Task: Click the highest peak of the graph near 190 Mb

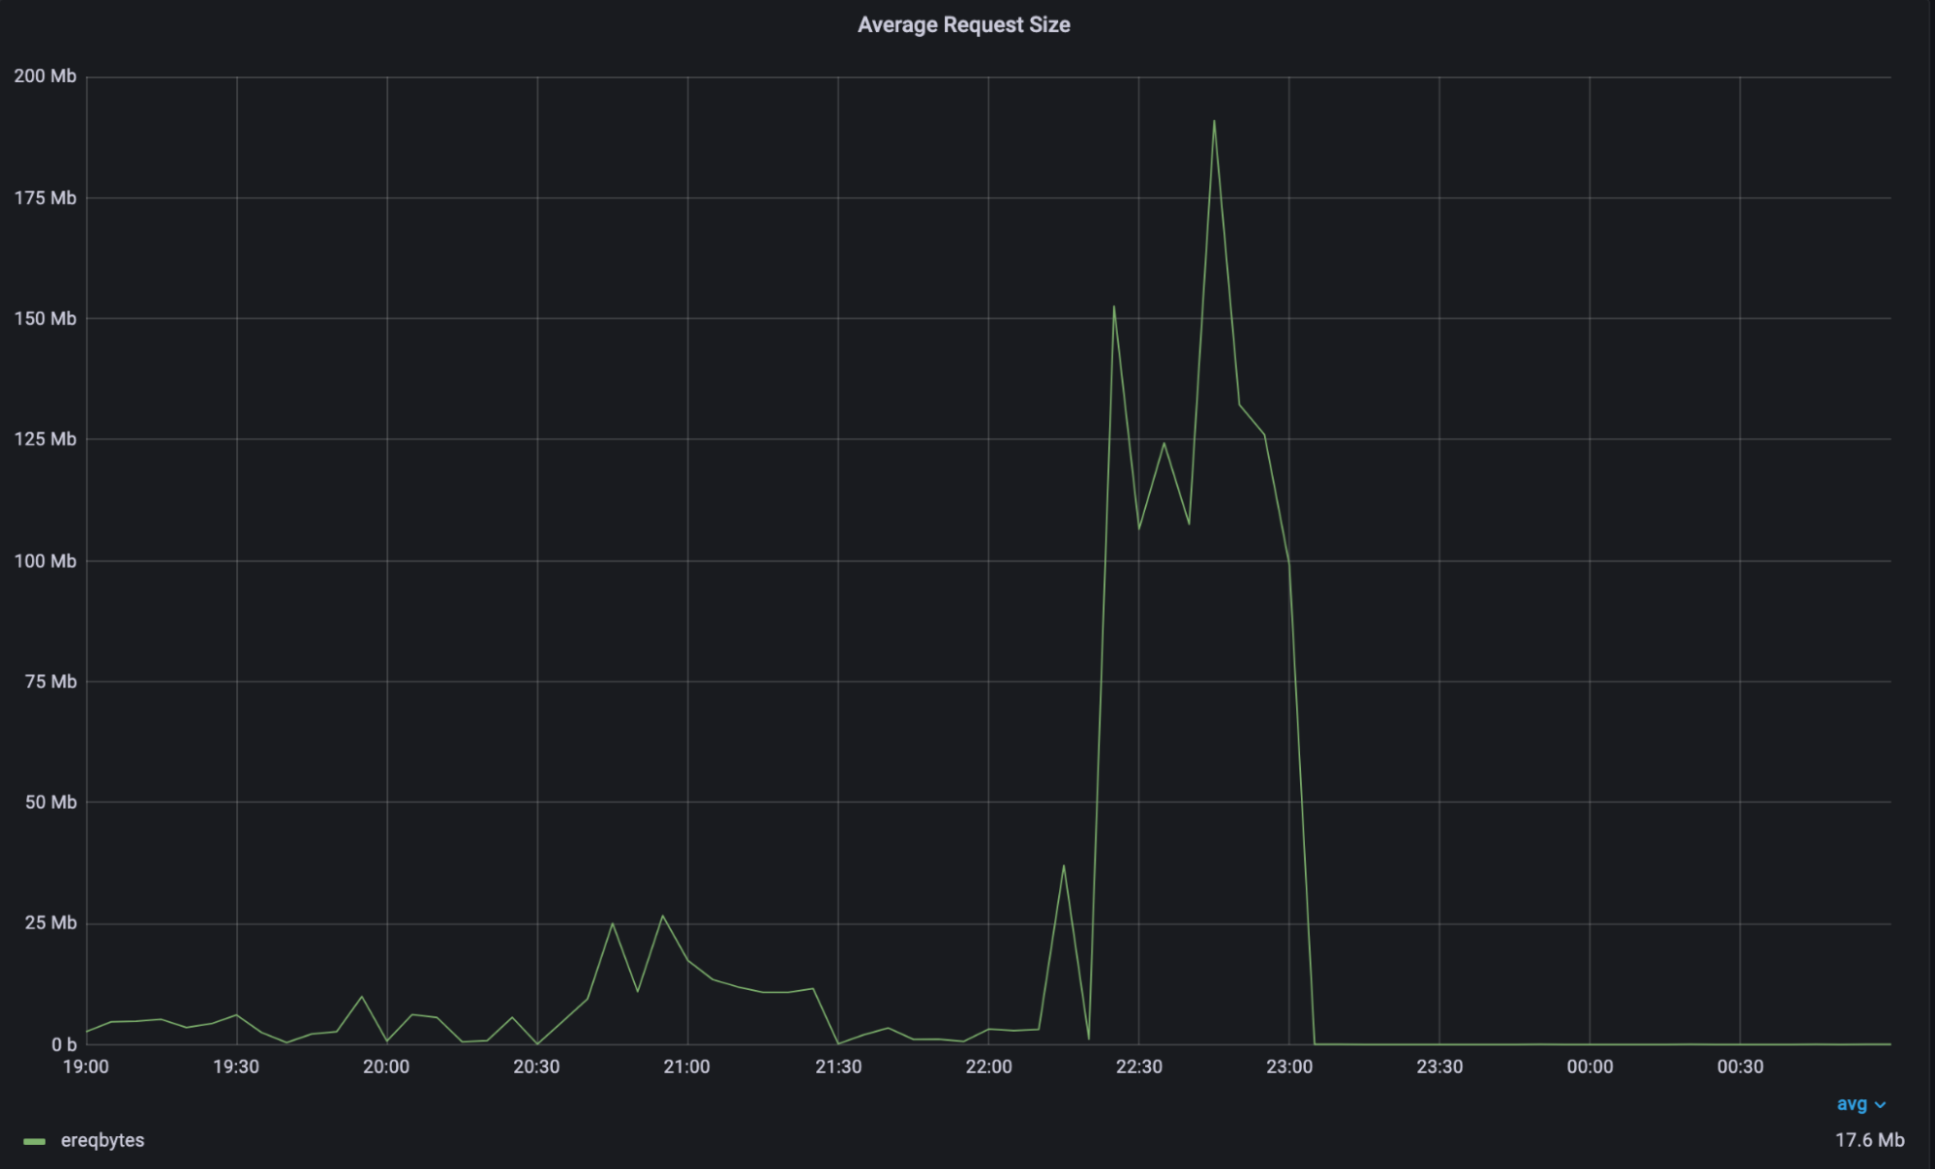Action: pyautogui.click(x=1214, y=121)
